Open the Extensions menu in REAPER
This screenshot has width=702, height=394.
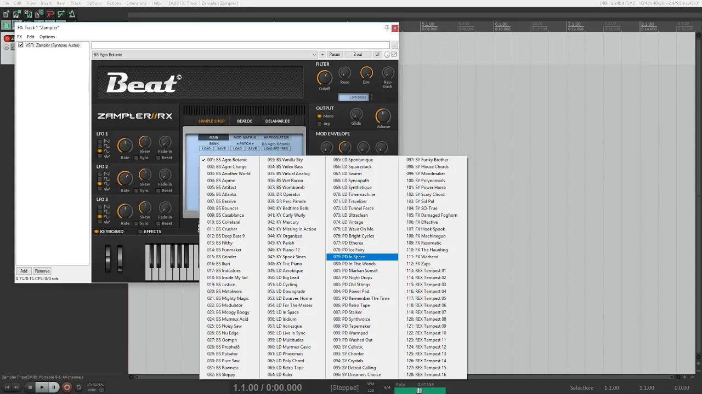pos(137,3)
